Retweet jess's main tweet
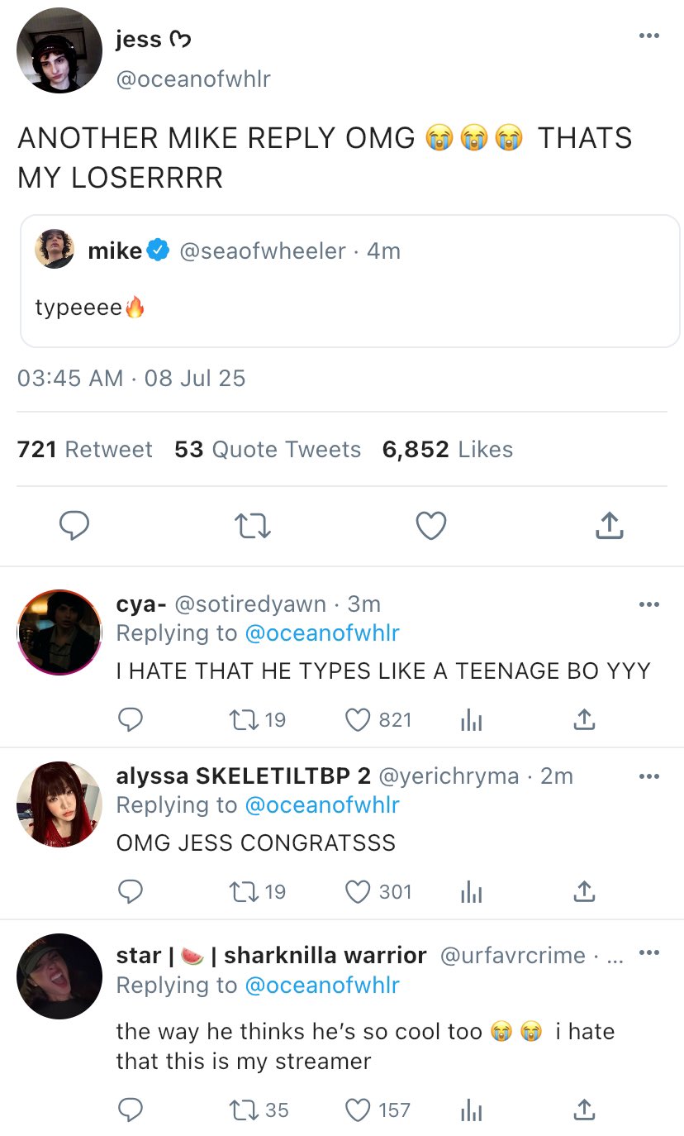The width and height of the screenshot is (684, 1136). [x=252, y=526]
